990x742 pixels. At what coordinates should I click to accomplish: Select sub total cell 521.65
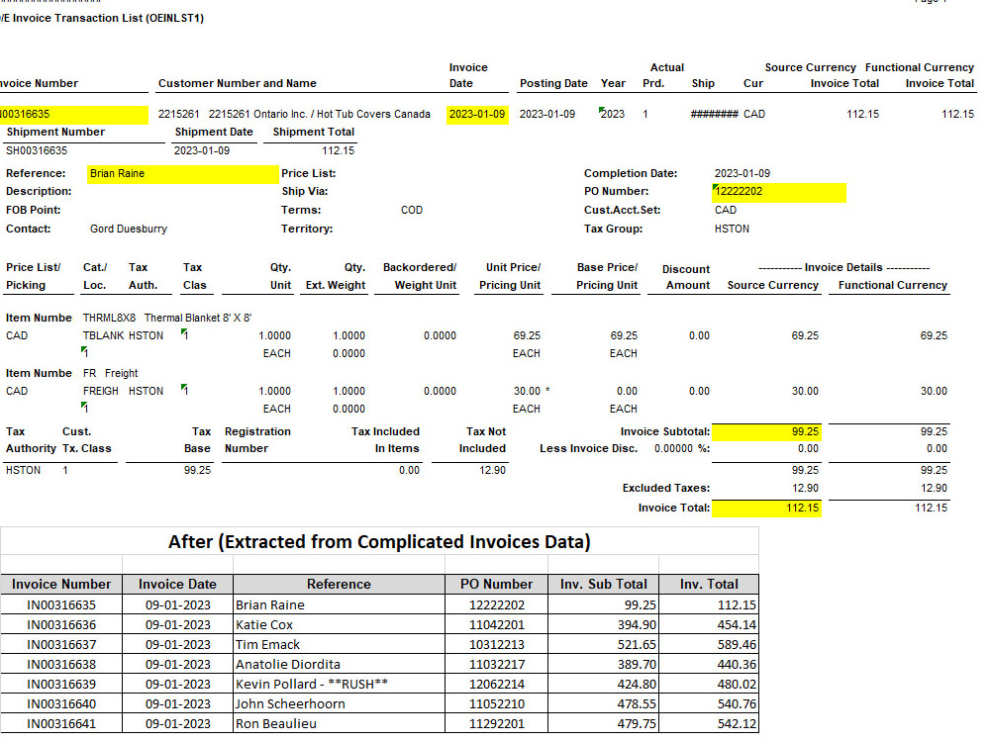(604, 644)
